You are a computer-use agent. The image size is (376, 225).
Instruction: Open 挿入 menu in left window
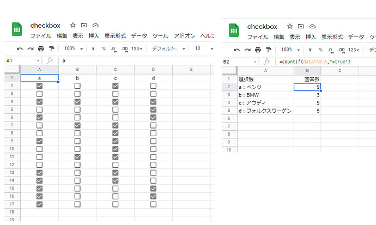click(x=94, y=36)
